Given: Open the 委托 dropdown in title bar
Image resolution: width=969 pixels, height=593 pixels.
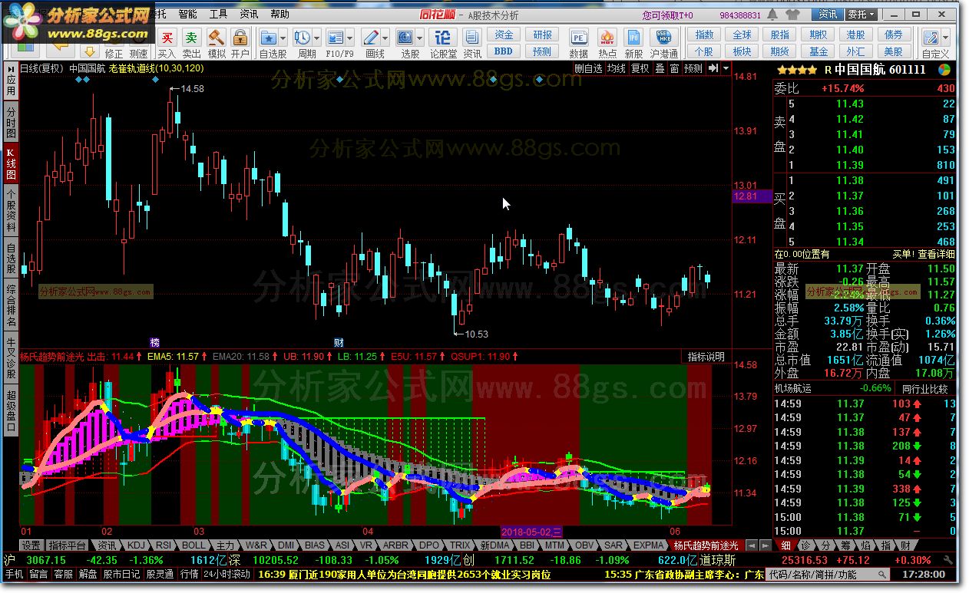Looking at the screenshot, I should coord(862,15).
